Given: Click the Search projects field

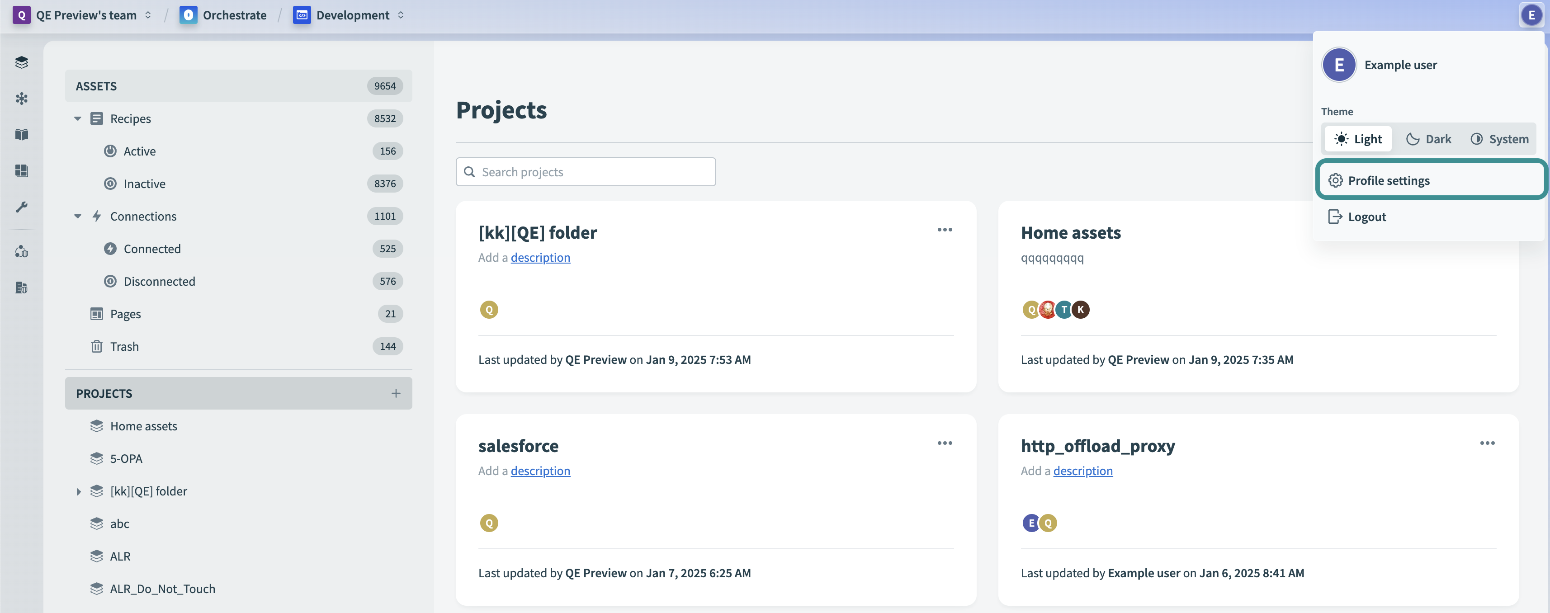Looking at the screenshot, I should point(585,172).
